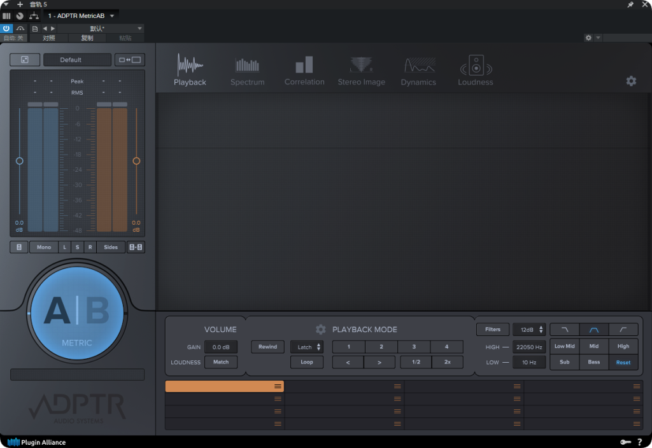Click the filter Reset button
Viewport: 652px width, 448px height.
623,362
